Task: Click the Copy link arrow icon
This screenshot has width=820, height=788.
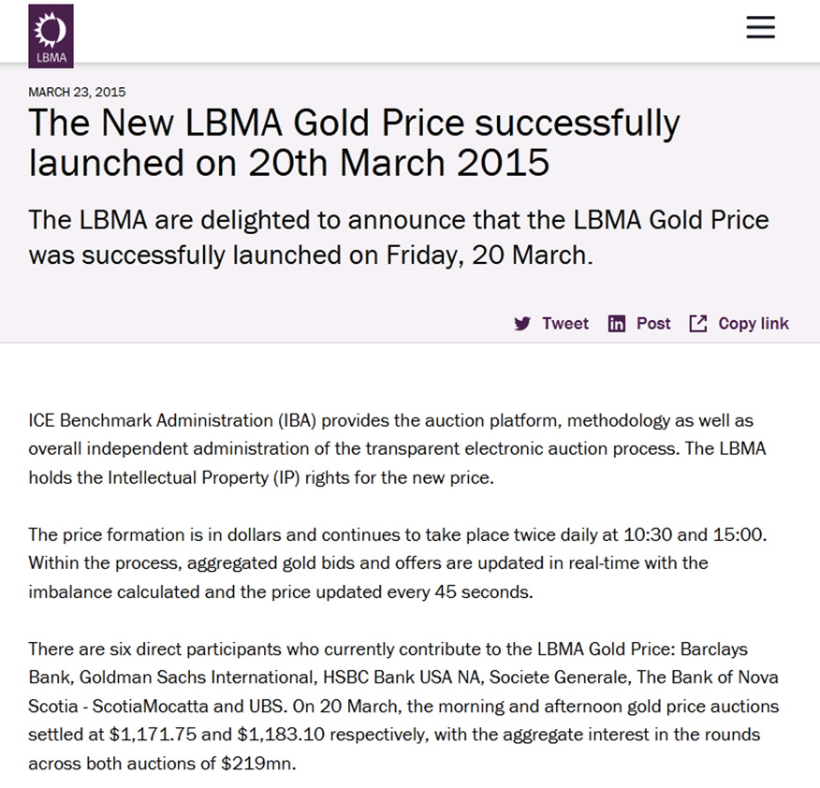Action: pos(697,324)
